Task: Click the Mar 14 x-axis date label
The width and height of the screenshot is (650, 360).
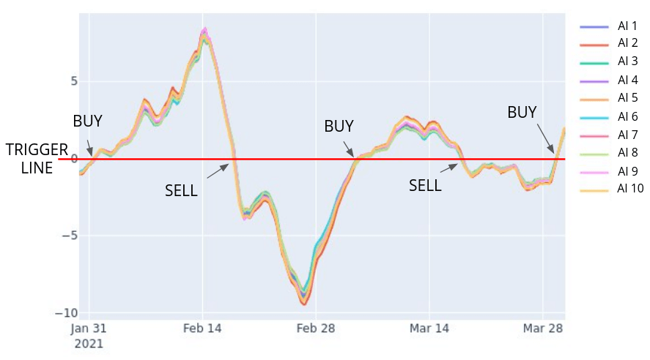Action: click(429, 329)
